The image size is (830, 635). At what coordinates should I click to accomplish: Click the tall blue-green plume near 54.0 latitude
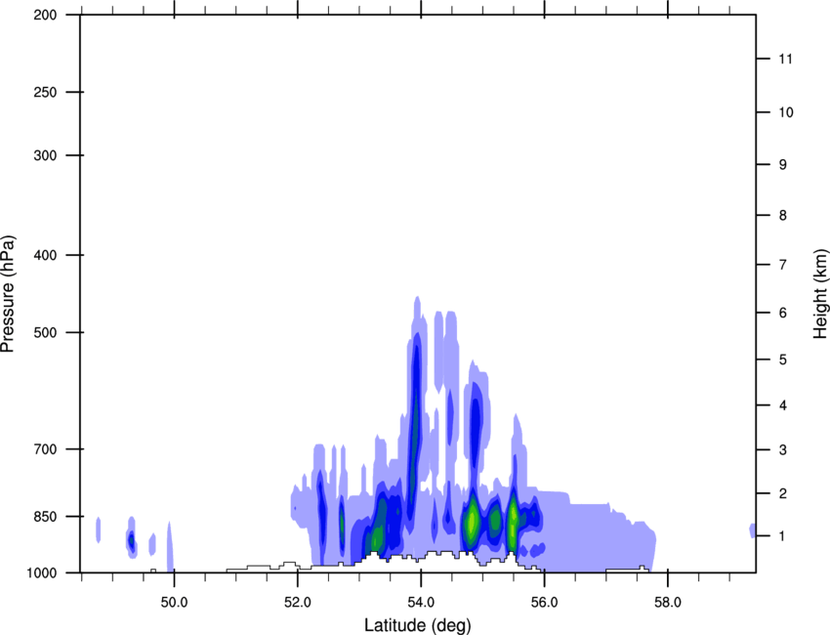(x=415, y=424)
